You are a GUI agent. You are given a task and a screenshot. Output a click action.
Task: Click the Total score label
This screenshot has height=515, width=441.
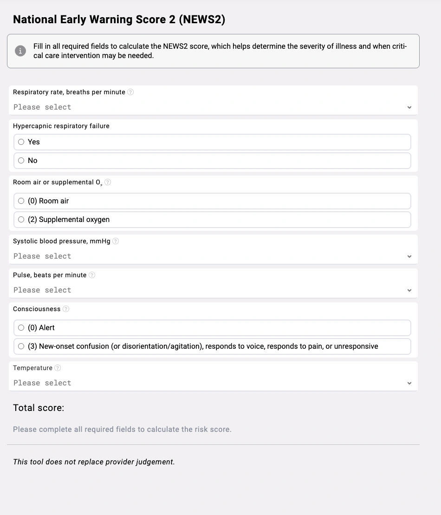(39, 408)
